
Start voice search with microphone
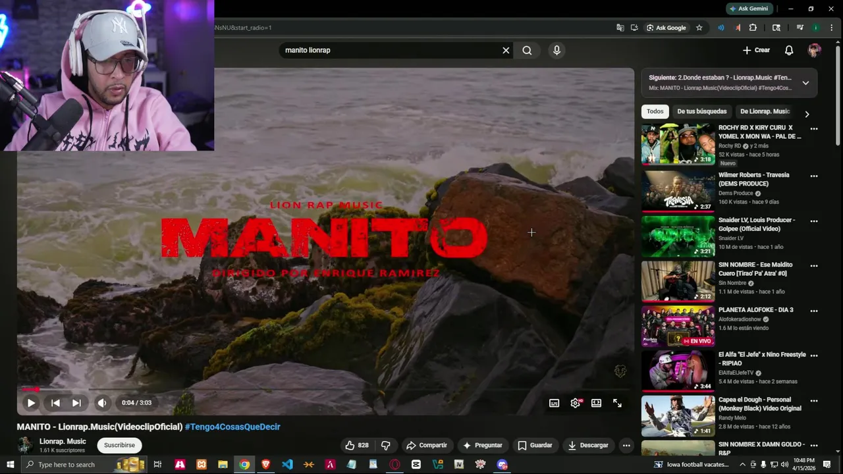tap(557, 50)
